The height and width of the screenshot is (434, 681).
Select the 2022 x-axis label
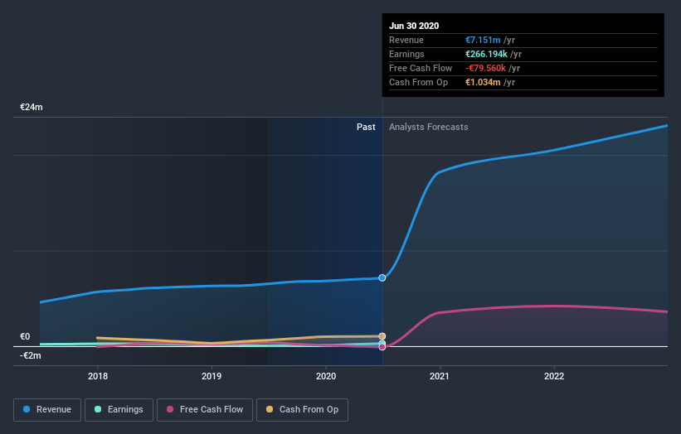pos(554,376)
